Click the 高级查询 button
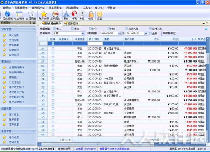 coord(170,34)
